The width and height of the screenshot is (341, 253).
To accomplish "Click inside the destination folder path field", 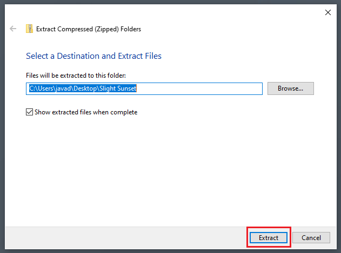I will (x=144, y=88).
